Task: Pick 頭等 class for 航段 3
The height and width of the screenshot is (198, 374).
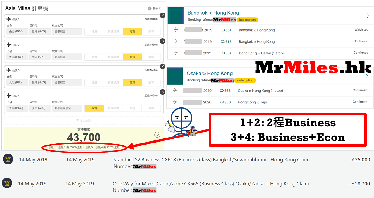Action: [151, 82]
